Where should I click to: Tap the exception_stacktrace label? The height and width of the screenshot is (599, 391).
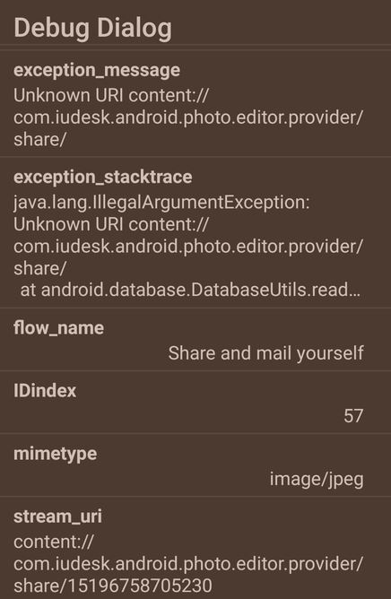103,178
